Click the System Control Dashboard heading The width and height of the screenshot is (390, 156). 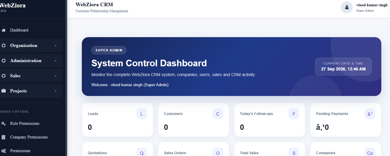(149, 63)
